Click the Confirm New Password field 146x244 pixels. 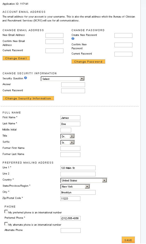[123, 45]
